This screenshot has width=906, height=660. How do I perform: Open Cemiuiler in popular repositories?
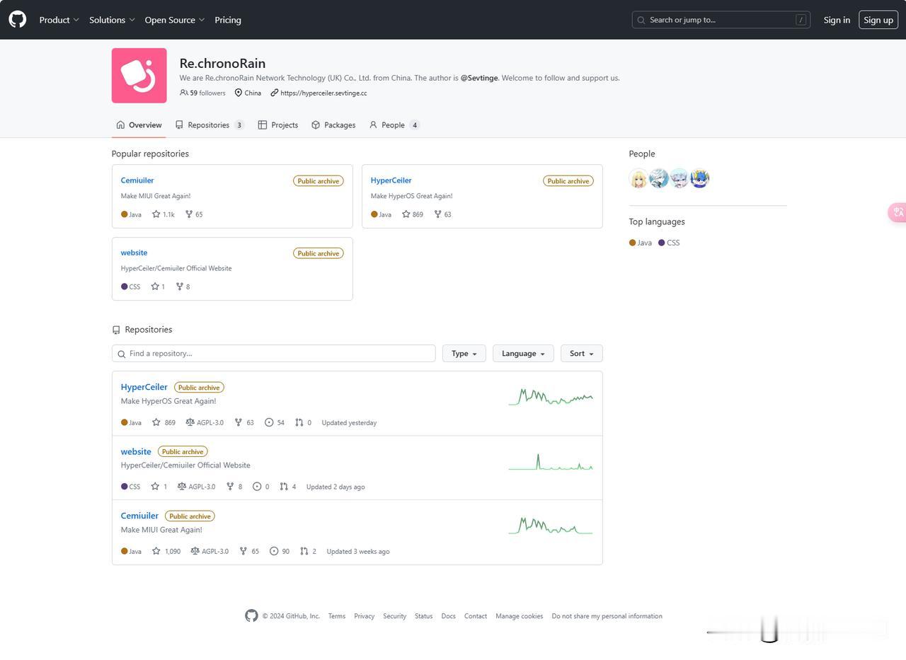137,180
